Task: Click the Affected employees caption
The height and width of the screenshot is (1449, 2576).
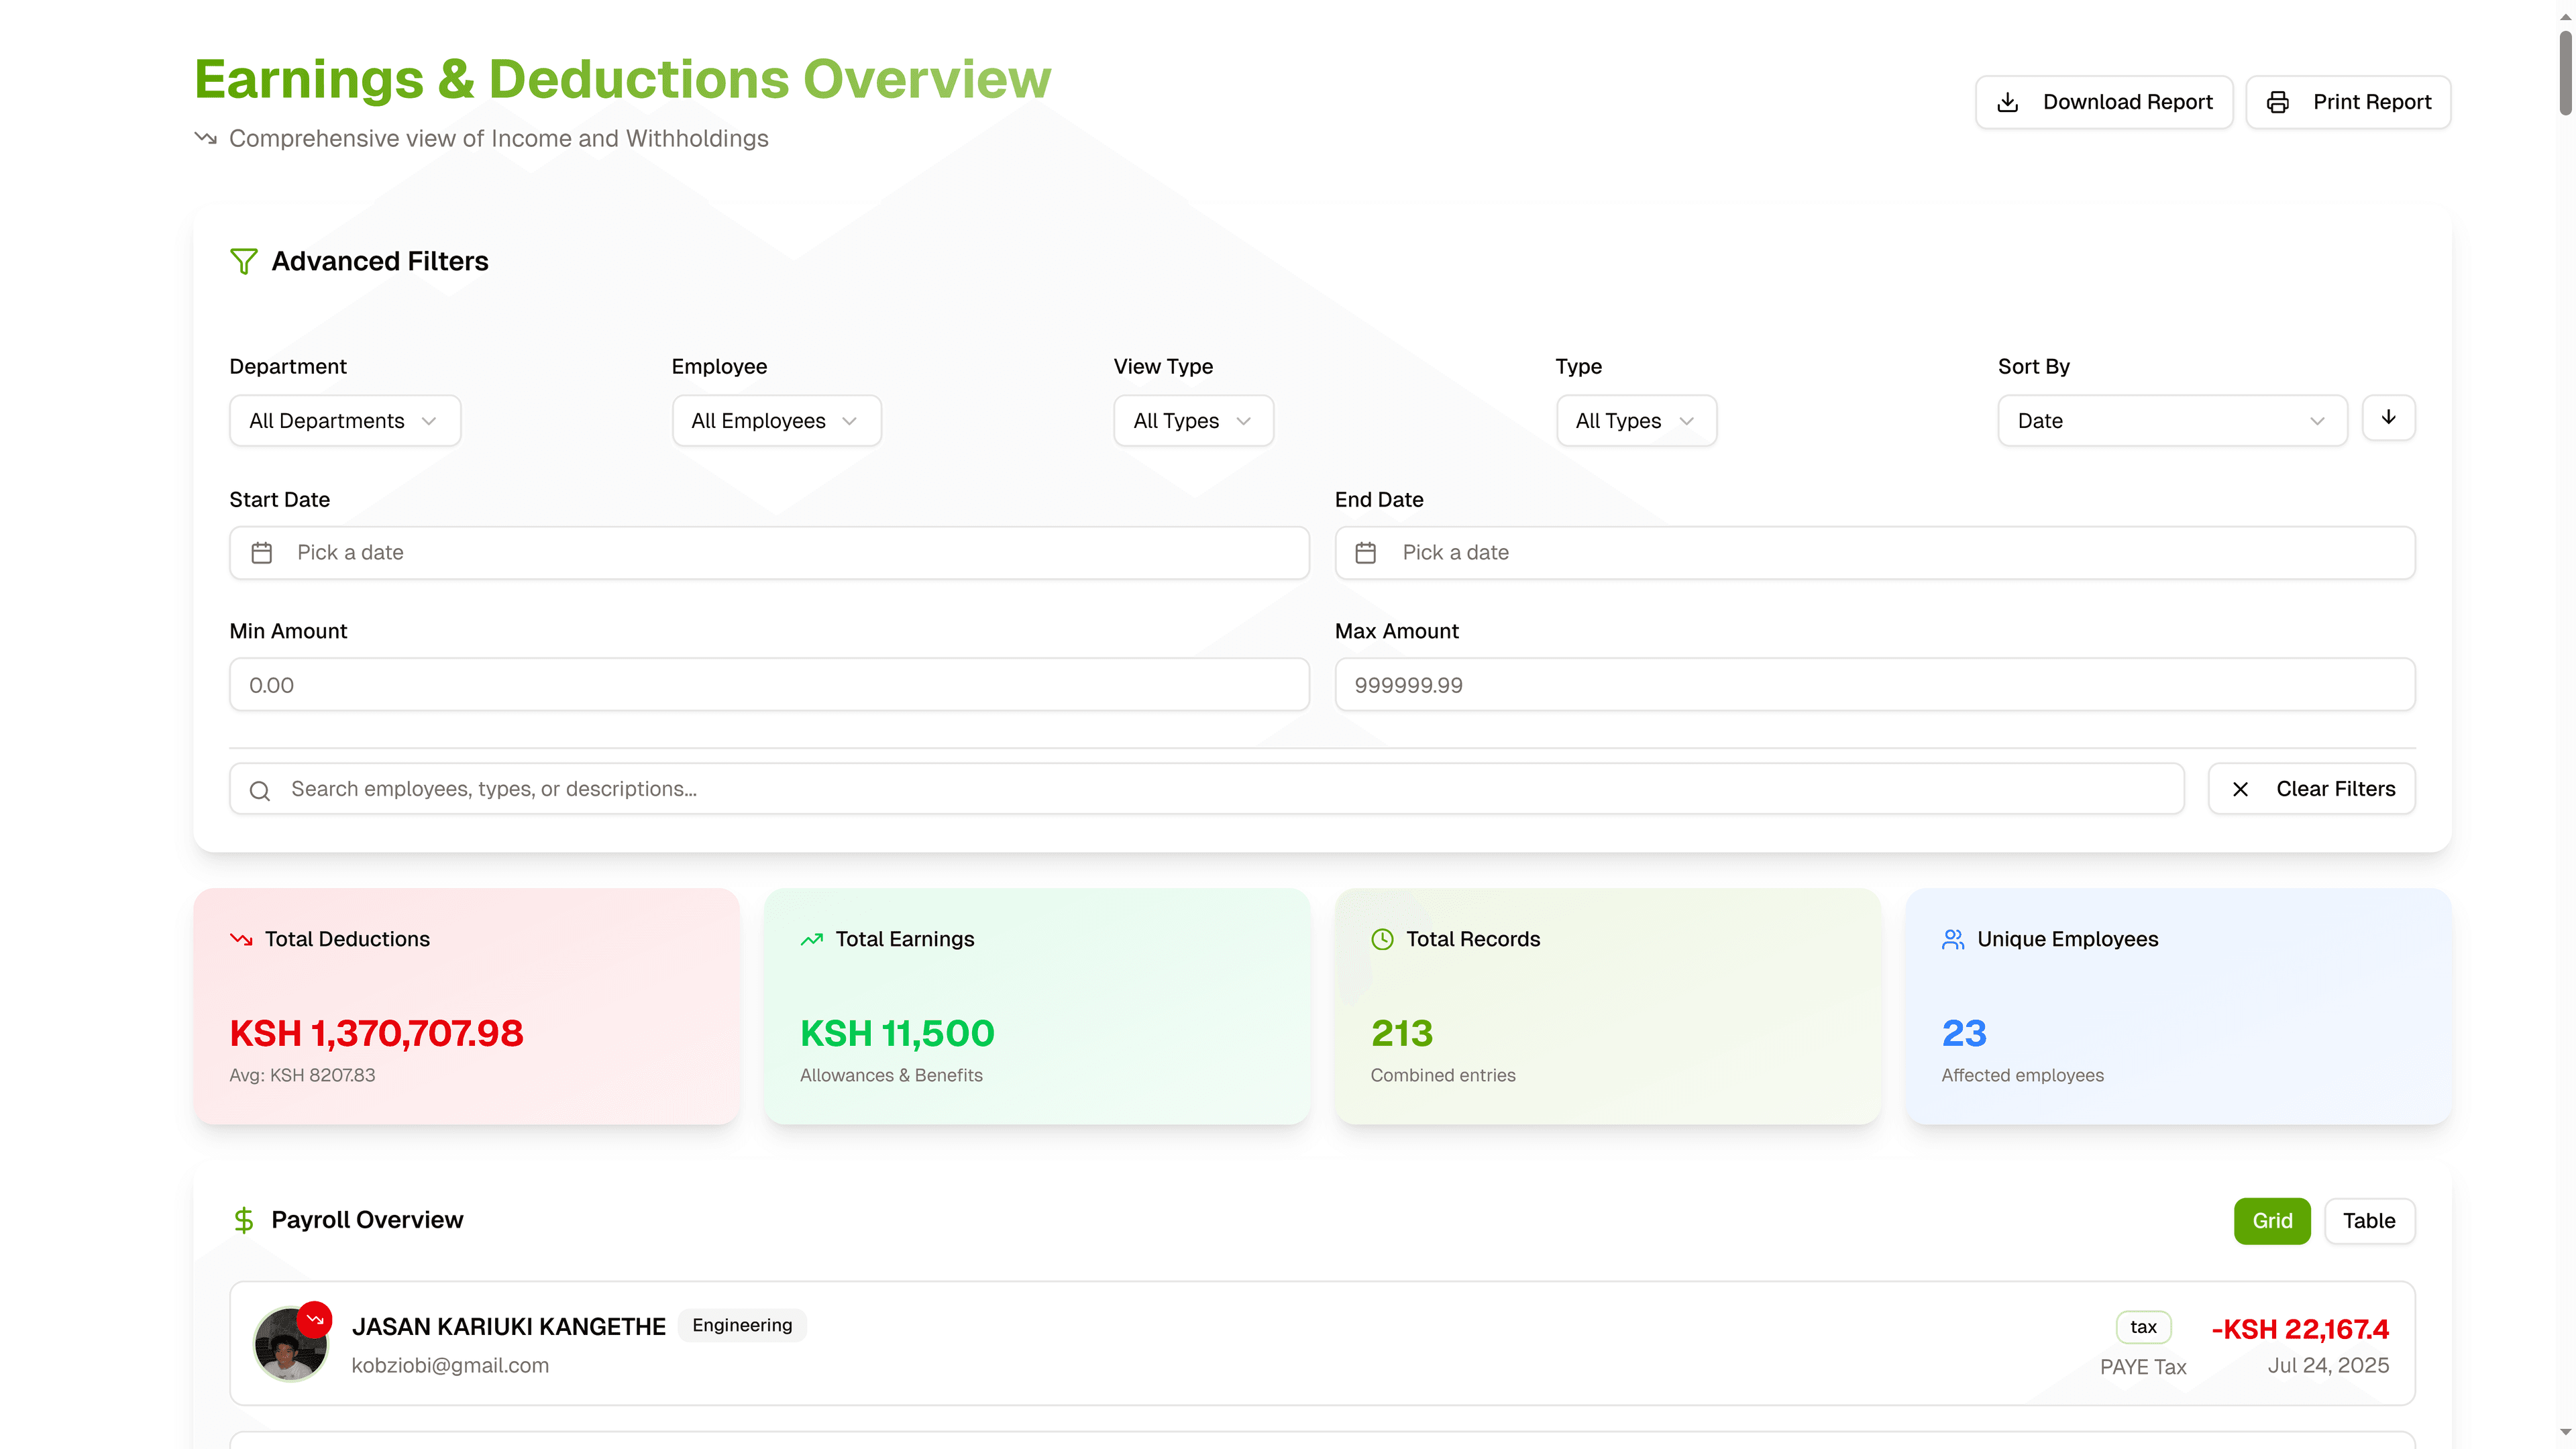Action: [x=2022, y=1076]
